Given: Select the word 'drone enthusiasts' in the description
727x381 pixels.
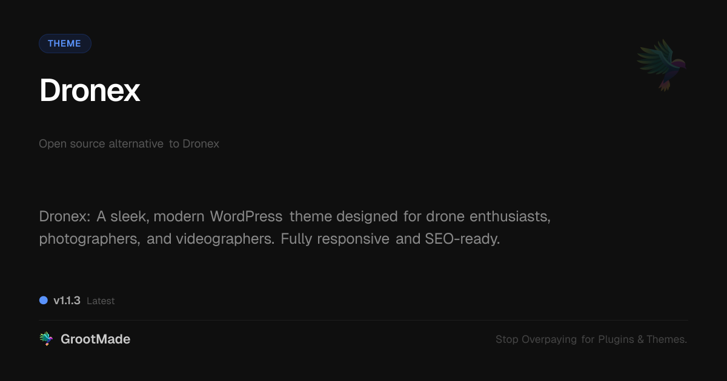Looking at the screenshot, I should (x=488, y=216).
